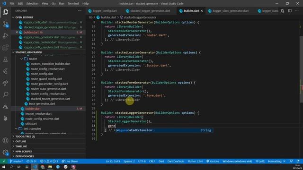Toggle the Formatting status bar item
This screenshot has width=303, height=170.
click(x=276, y=161)
